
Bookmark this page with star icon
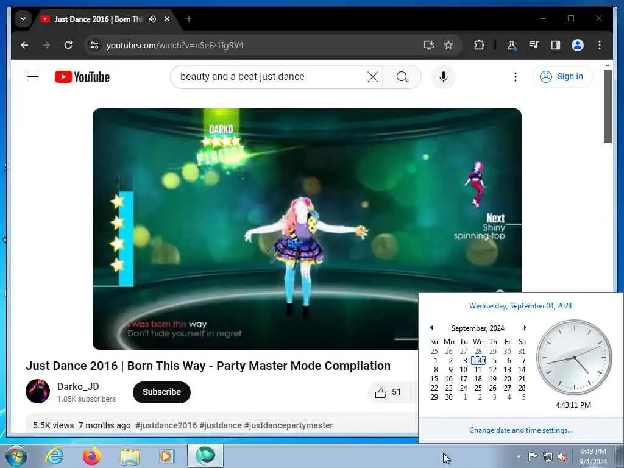pos(448,45)
